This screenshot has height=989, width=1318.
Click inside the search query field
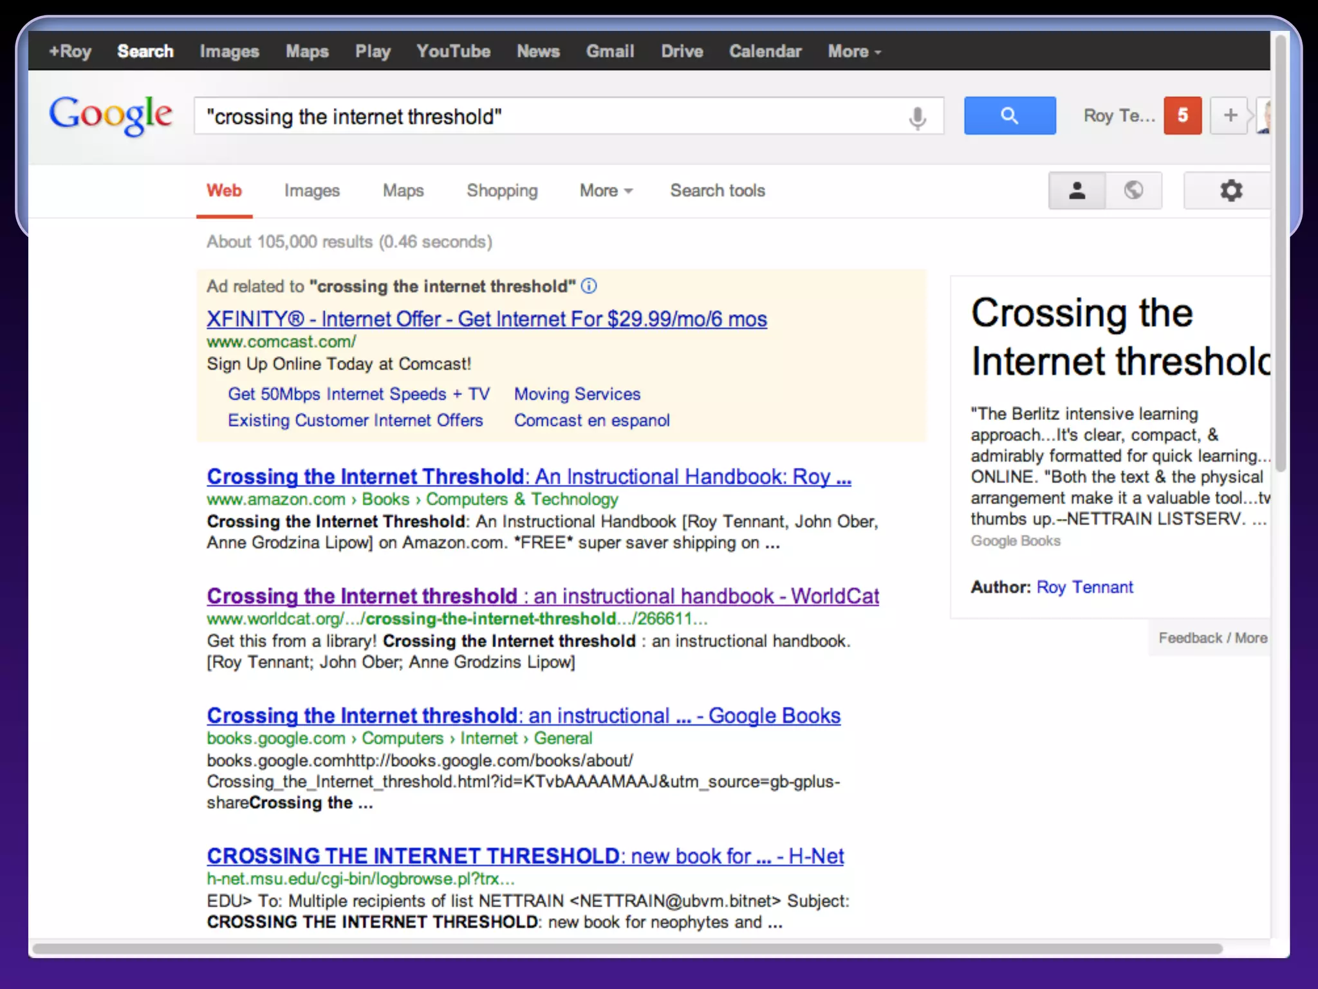[547, 117]
